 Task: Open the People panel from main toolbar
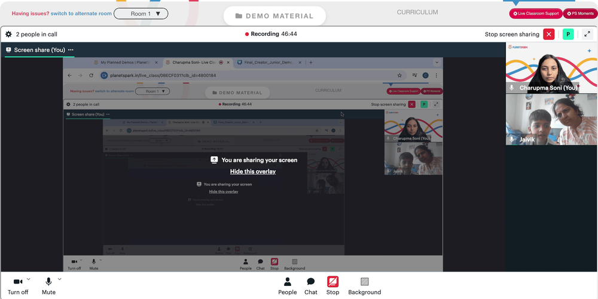pyautogui.click(x=288, y=286)
